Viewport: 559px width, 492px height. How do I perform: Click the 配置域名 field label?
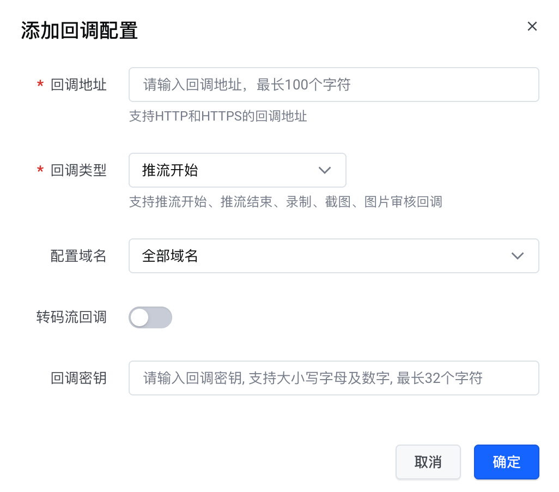pos(78,256)
